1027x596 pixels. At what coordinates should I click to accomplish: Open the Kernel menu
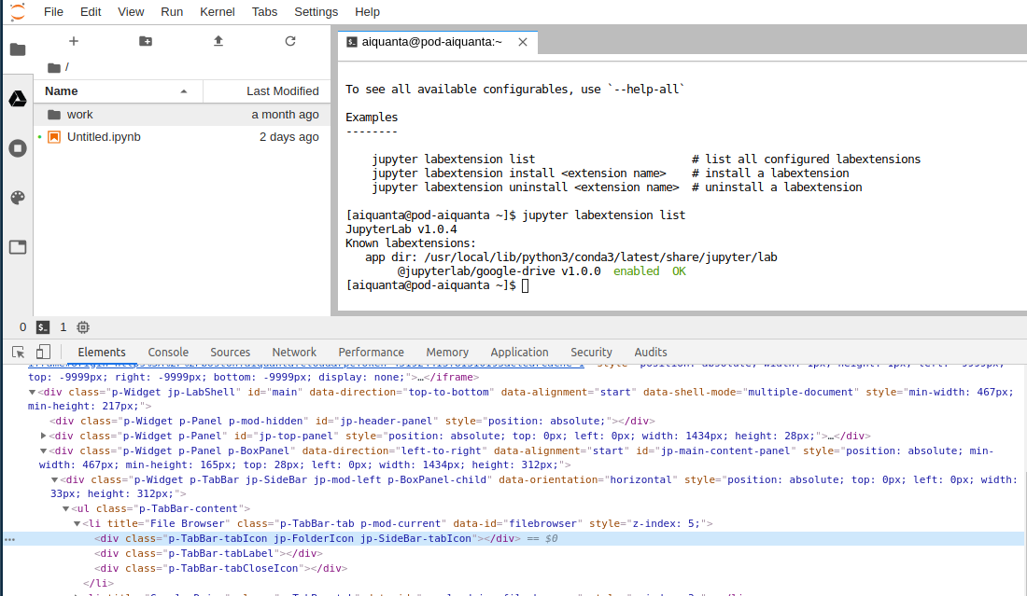[218, 12]
